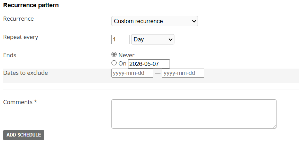Click the Comments box resize handle
Screen dimensions: 299x141
click(274, 127)
